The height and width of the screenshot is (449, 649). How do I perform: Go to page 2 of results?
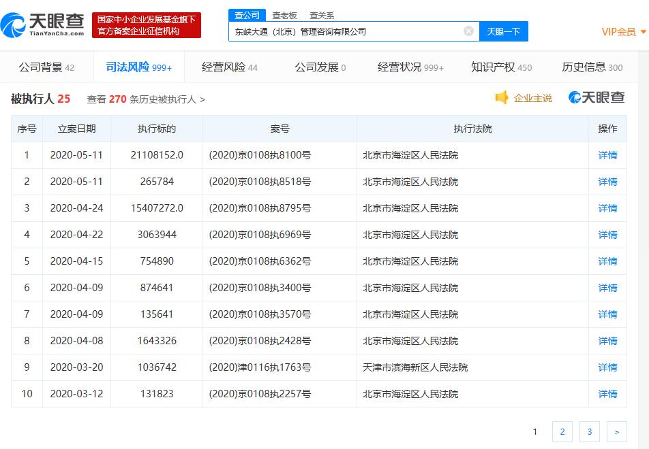point(562,431)
